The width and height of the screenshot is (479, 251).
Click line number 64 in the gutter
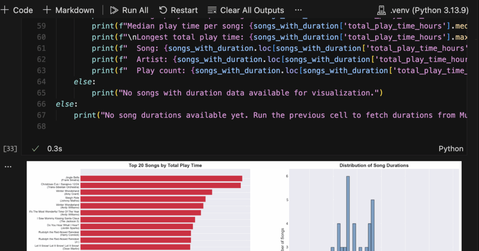41,82
